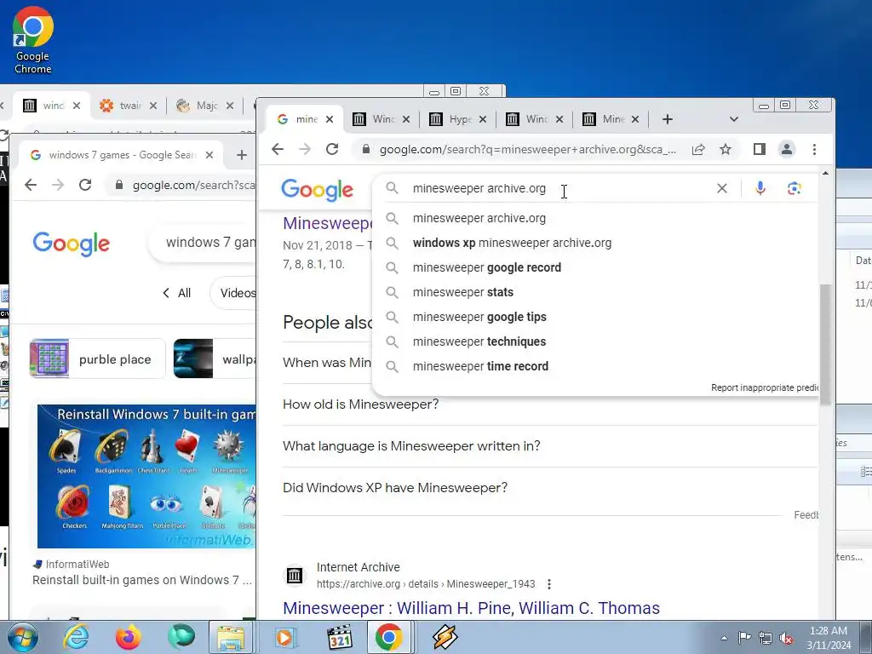This screenshot has width=872, height=654.
Task: Launch Internet Explorer from the taskbar
Action: tap(76, 637)
